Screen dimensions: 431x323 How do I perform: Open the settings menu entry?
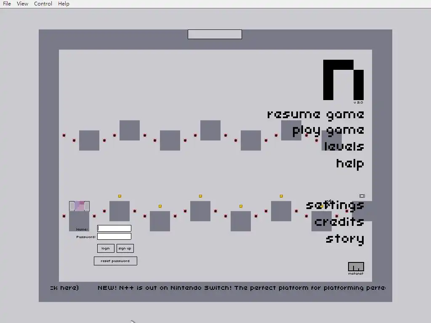click(335, 205)
